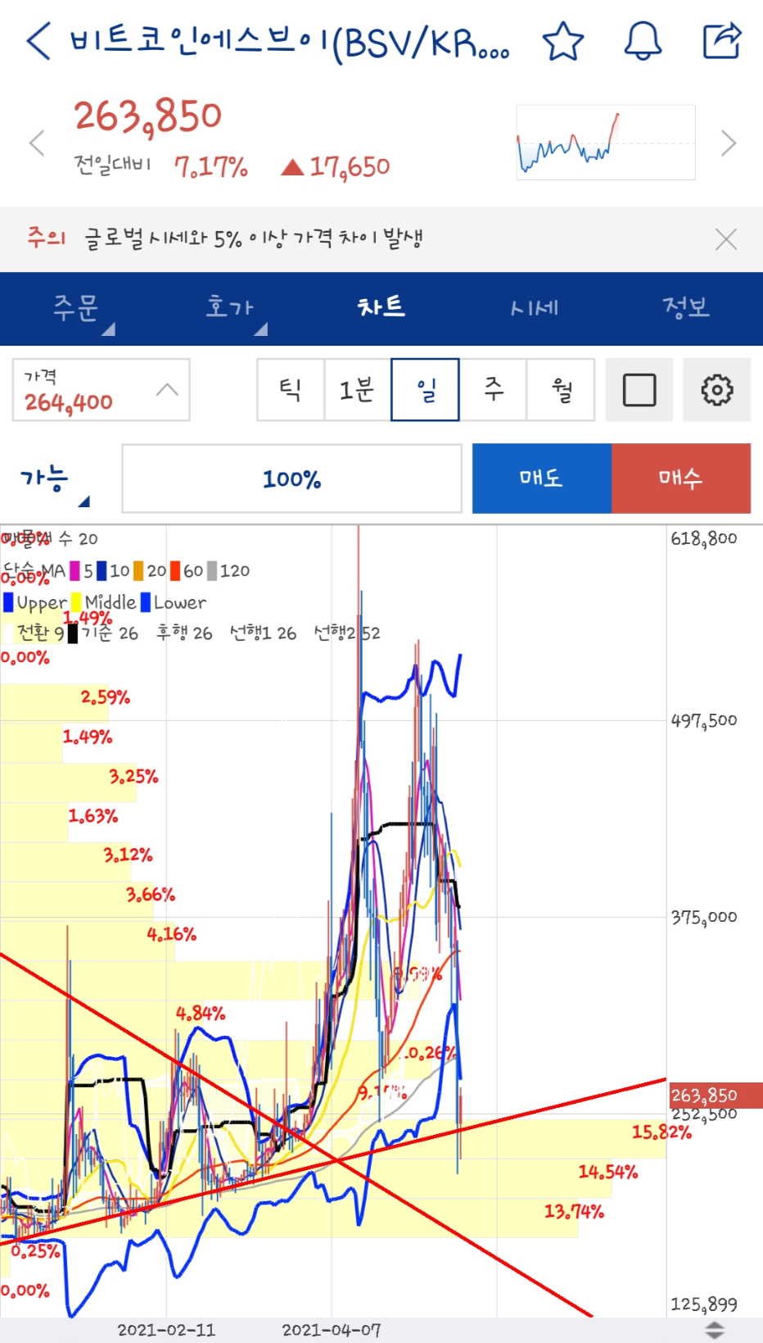Click the 후행 26 indicator label
763x1343 pixels.
[x=184, y=633]
